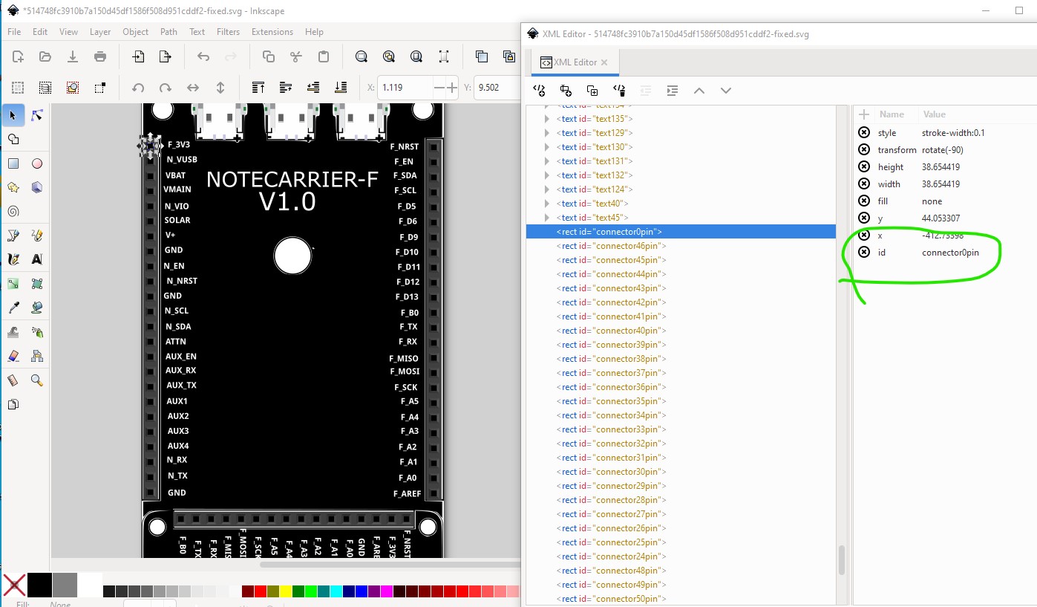Image resolution: width=1037 pixels, height=607 pixels.
Task: Click the Cut scissors icon
Action: point(296,56)
